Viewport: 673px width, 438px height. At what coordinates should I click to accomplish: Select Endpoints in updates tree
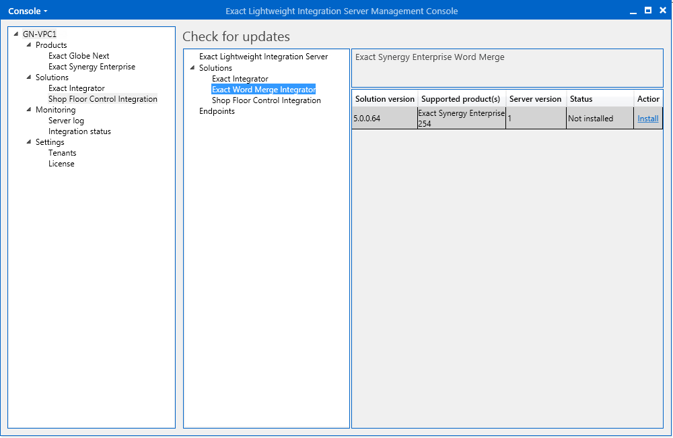click(x=217, y=111)
